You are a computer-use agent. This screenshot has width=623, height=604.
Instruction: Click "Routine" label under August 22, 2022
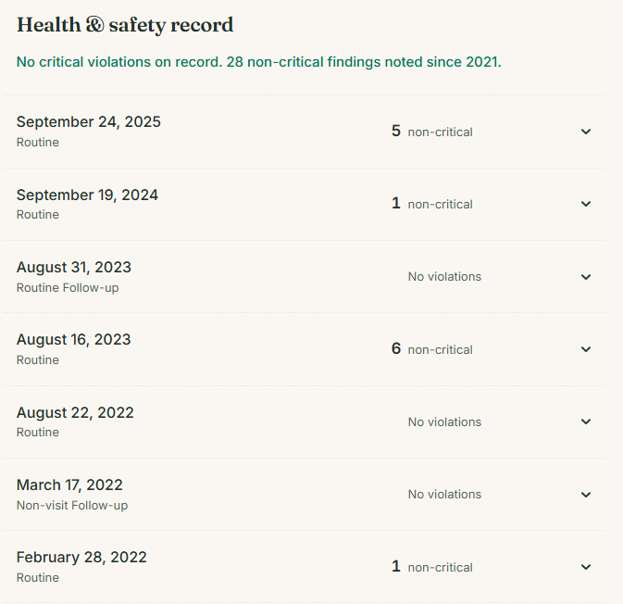[x=38, y=433]
